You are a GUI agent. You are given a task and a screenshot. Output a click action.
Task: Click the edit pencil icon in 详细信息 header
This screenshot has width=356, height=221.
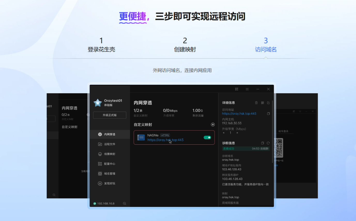[268, 103]
